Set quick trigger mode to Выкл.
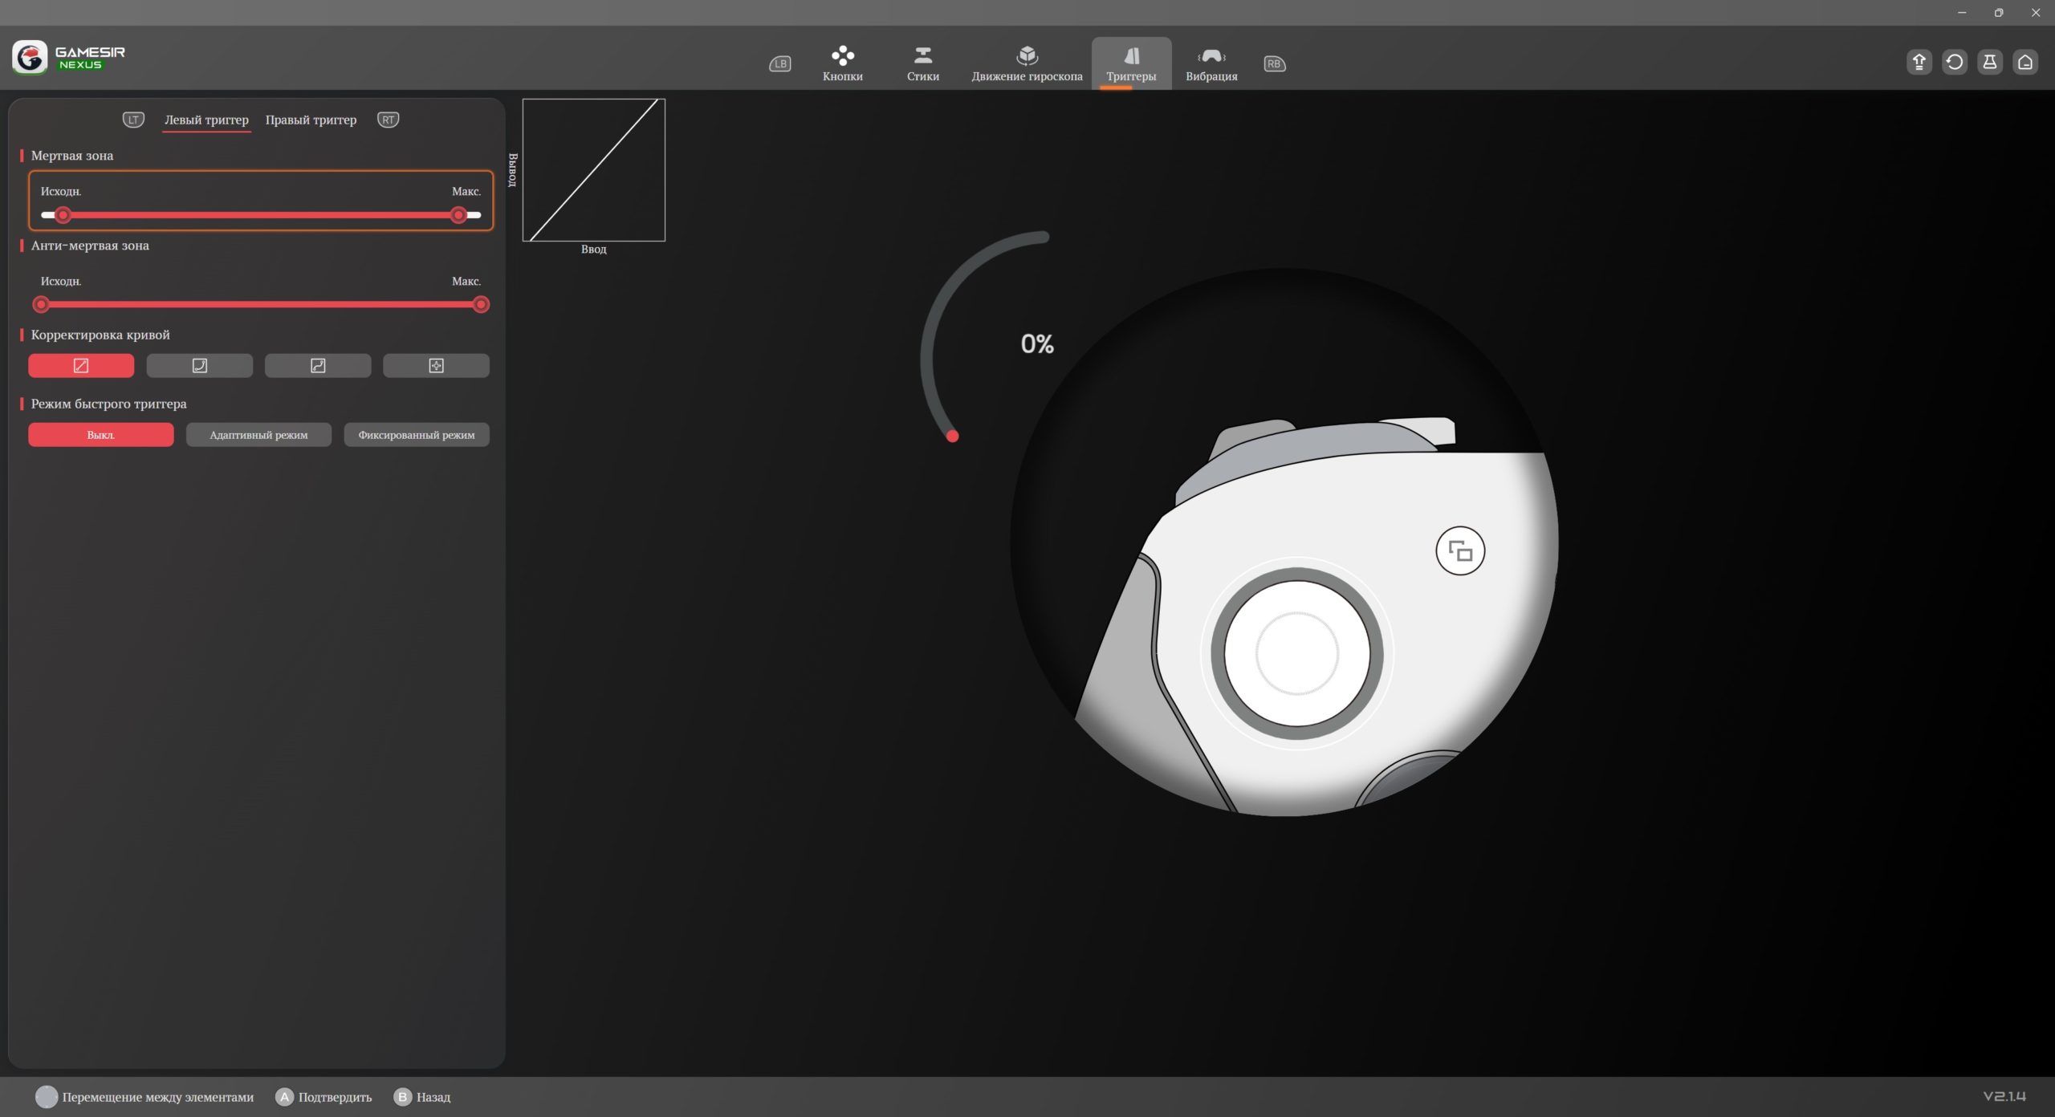The image size is (2055, 1117). tap(100, 434)
